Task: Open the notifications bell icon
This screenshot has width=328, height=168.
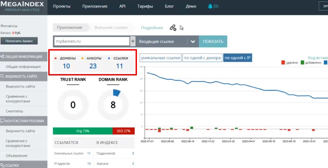Action: (210, 6)
